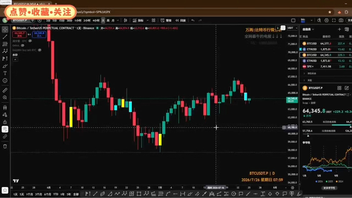Open the emoji and icons tool
The width and height of the screenshot is (352, 198).
coord(5,81)
